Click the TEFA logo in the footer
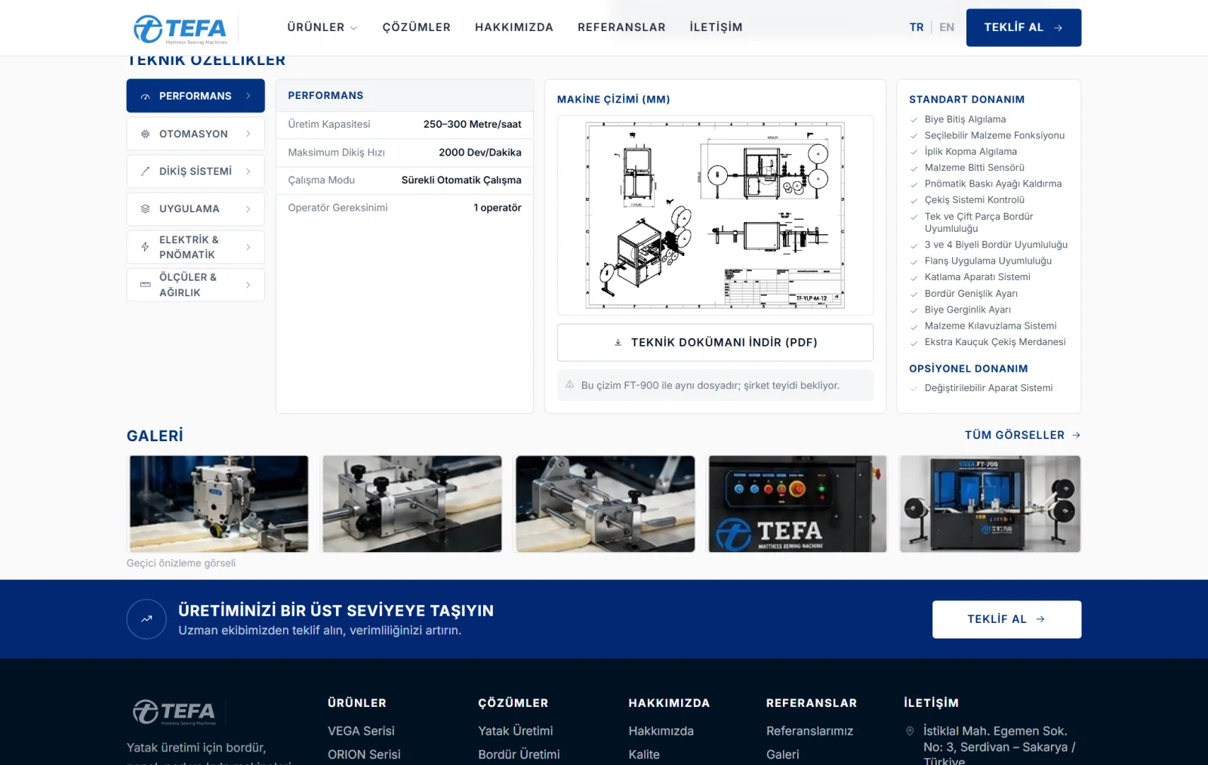This screenshot has height=765, width=1208. point(174,711)
